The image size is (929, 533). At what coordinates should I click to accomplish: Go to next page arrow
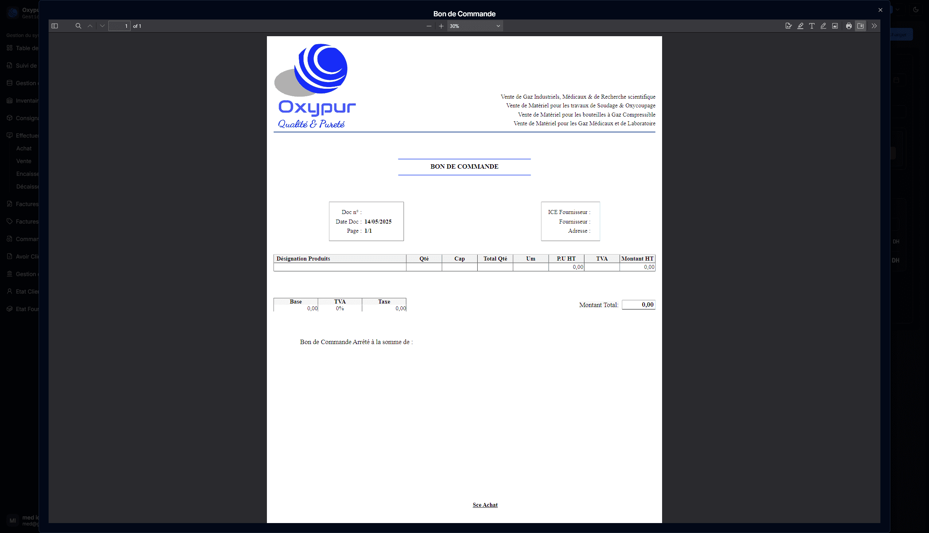pyautogui.click(x=102, y=26)
